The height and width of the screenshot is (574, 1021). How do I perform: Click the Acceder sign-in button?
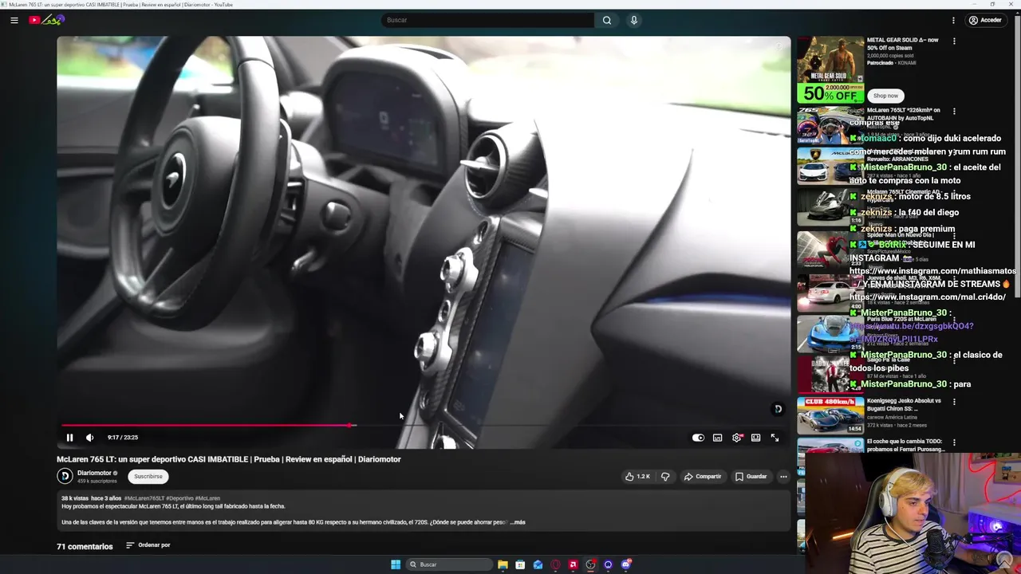pos(985,20)
